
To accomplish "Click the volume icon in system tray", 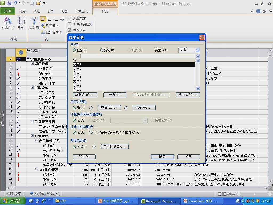I will tap(248, 201).
